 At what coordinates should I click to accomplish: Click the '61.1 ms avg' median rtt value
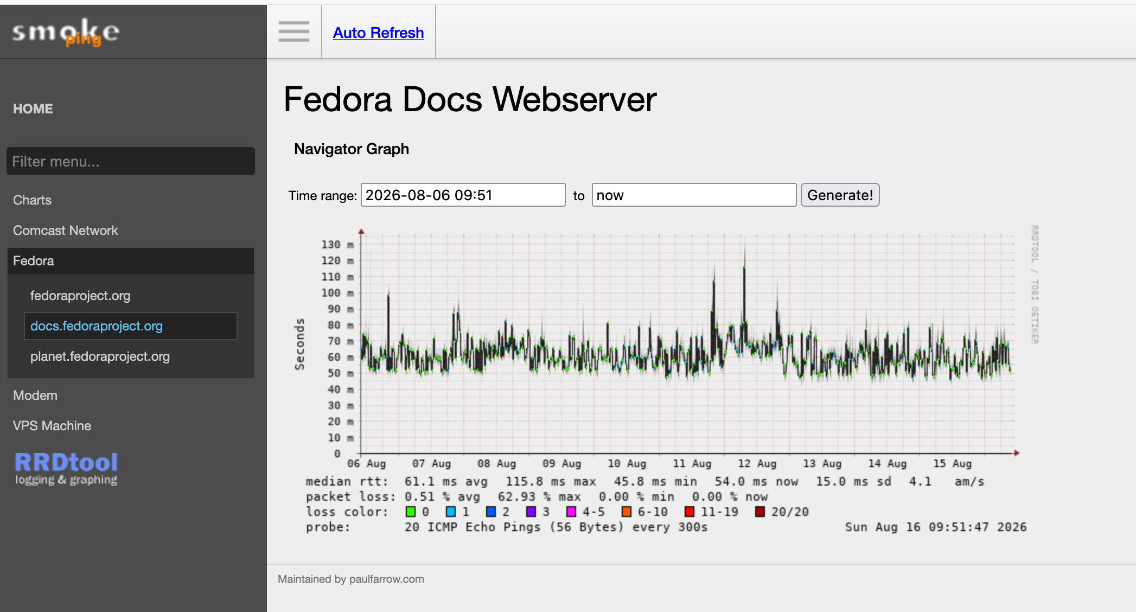[x=446, y=481]
